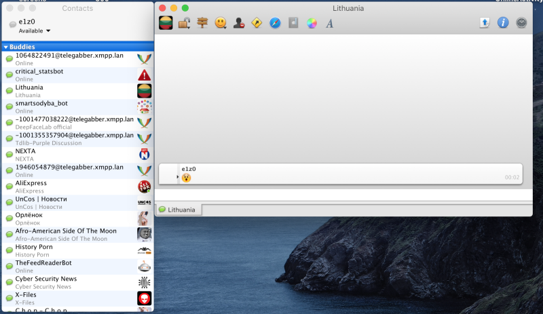Click the green status bubble beside X-Files
Image resolution: width=543 pixels, height=314 pixels.
[10, 298]
